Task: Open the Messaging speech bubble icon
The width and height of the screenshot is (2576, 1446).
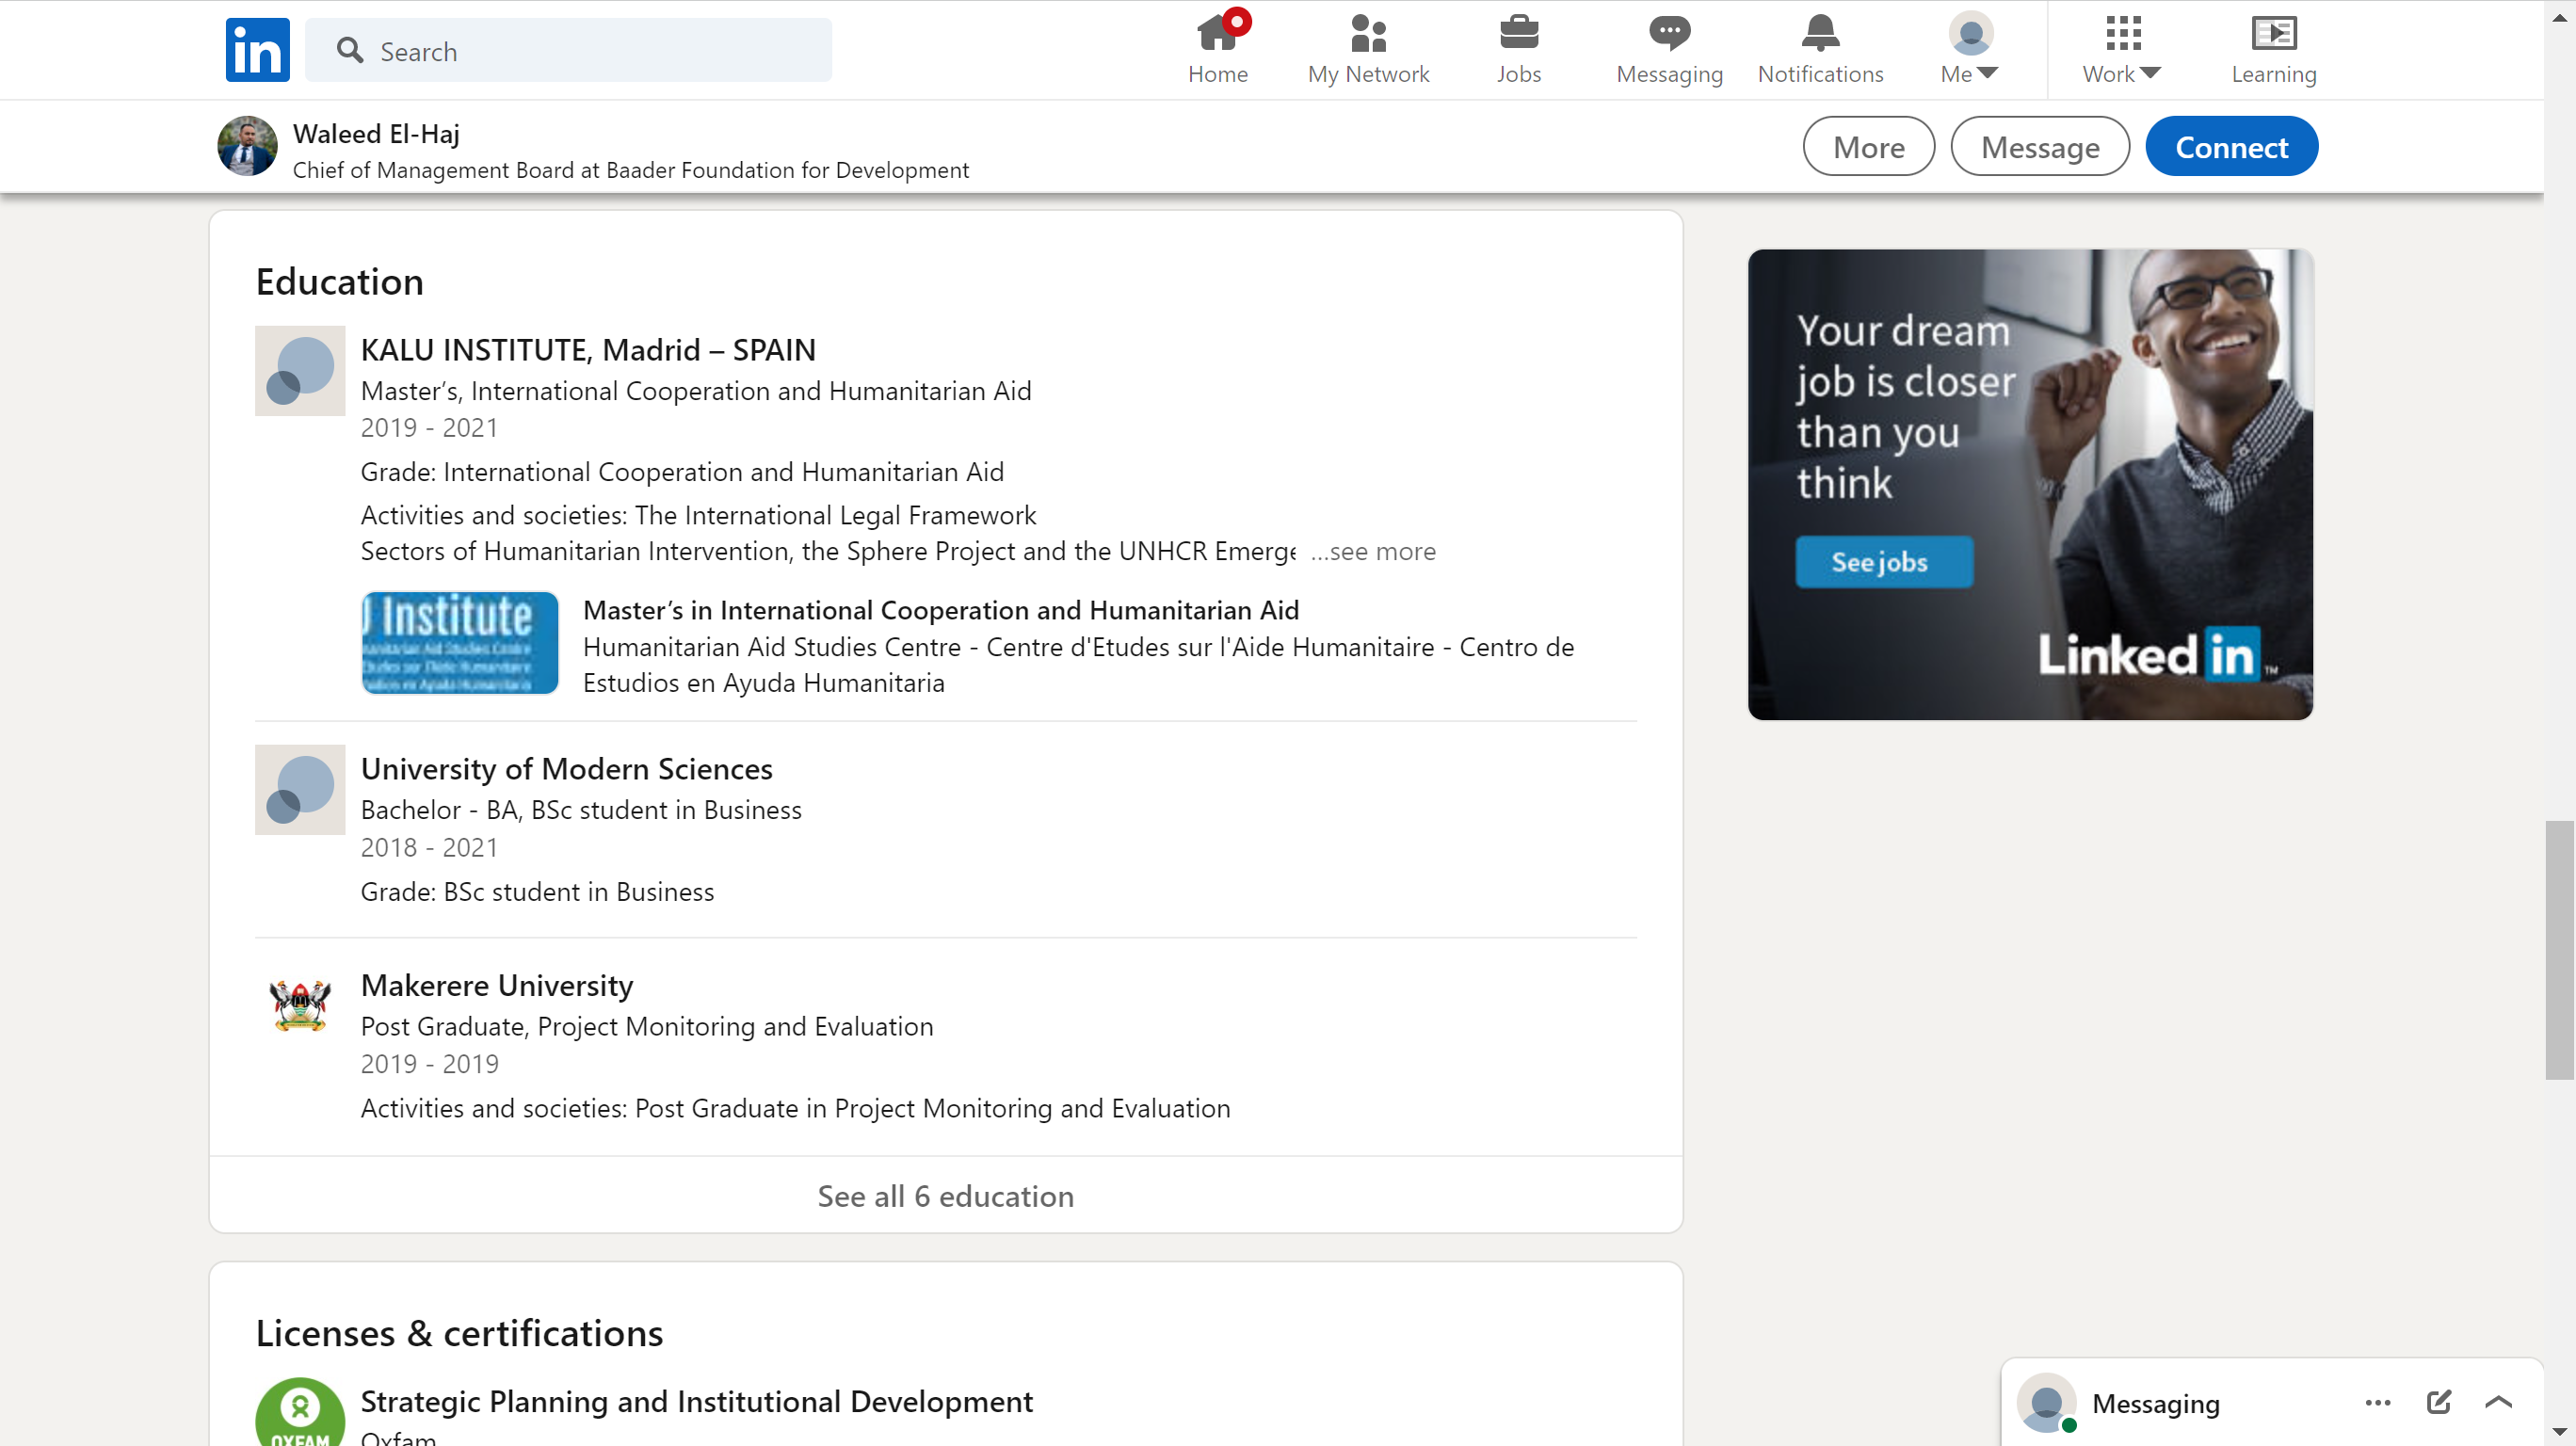Action: click(1668, 33)
